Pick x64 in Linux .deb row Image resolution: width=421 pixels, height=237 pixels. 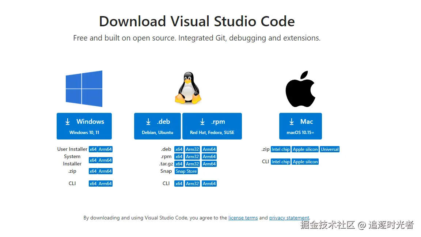(179, 149)
